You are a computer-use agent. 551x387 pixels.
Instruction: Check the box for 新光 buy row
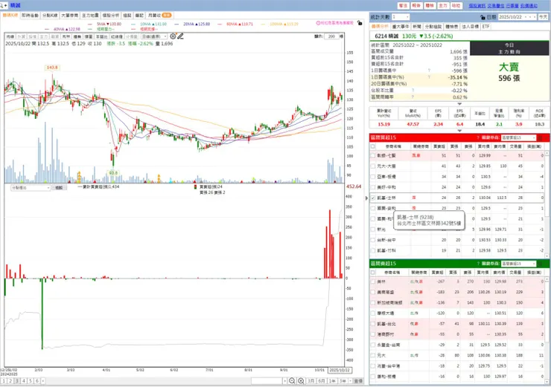click(373, 230)
